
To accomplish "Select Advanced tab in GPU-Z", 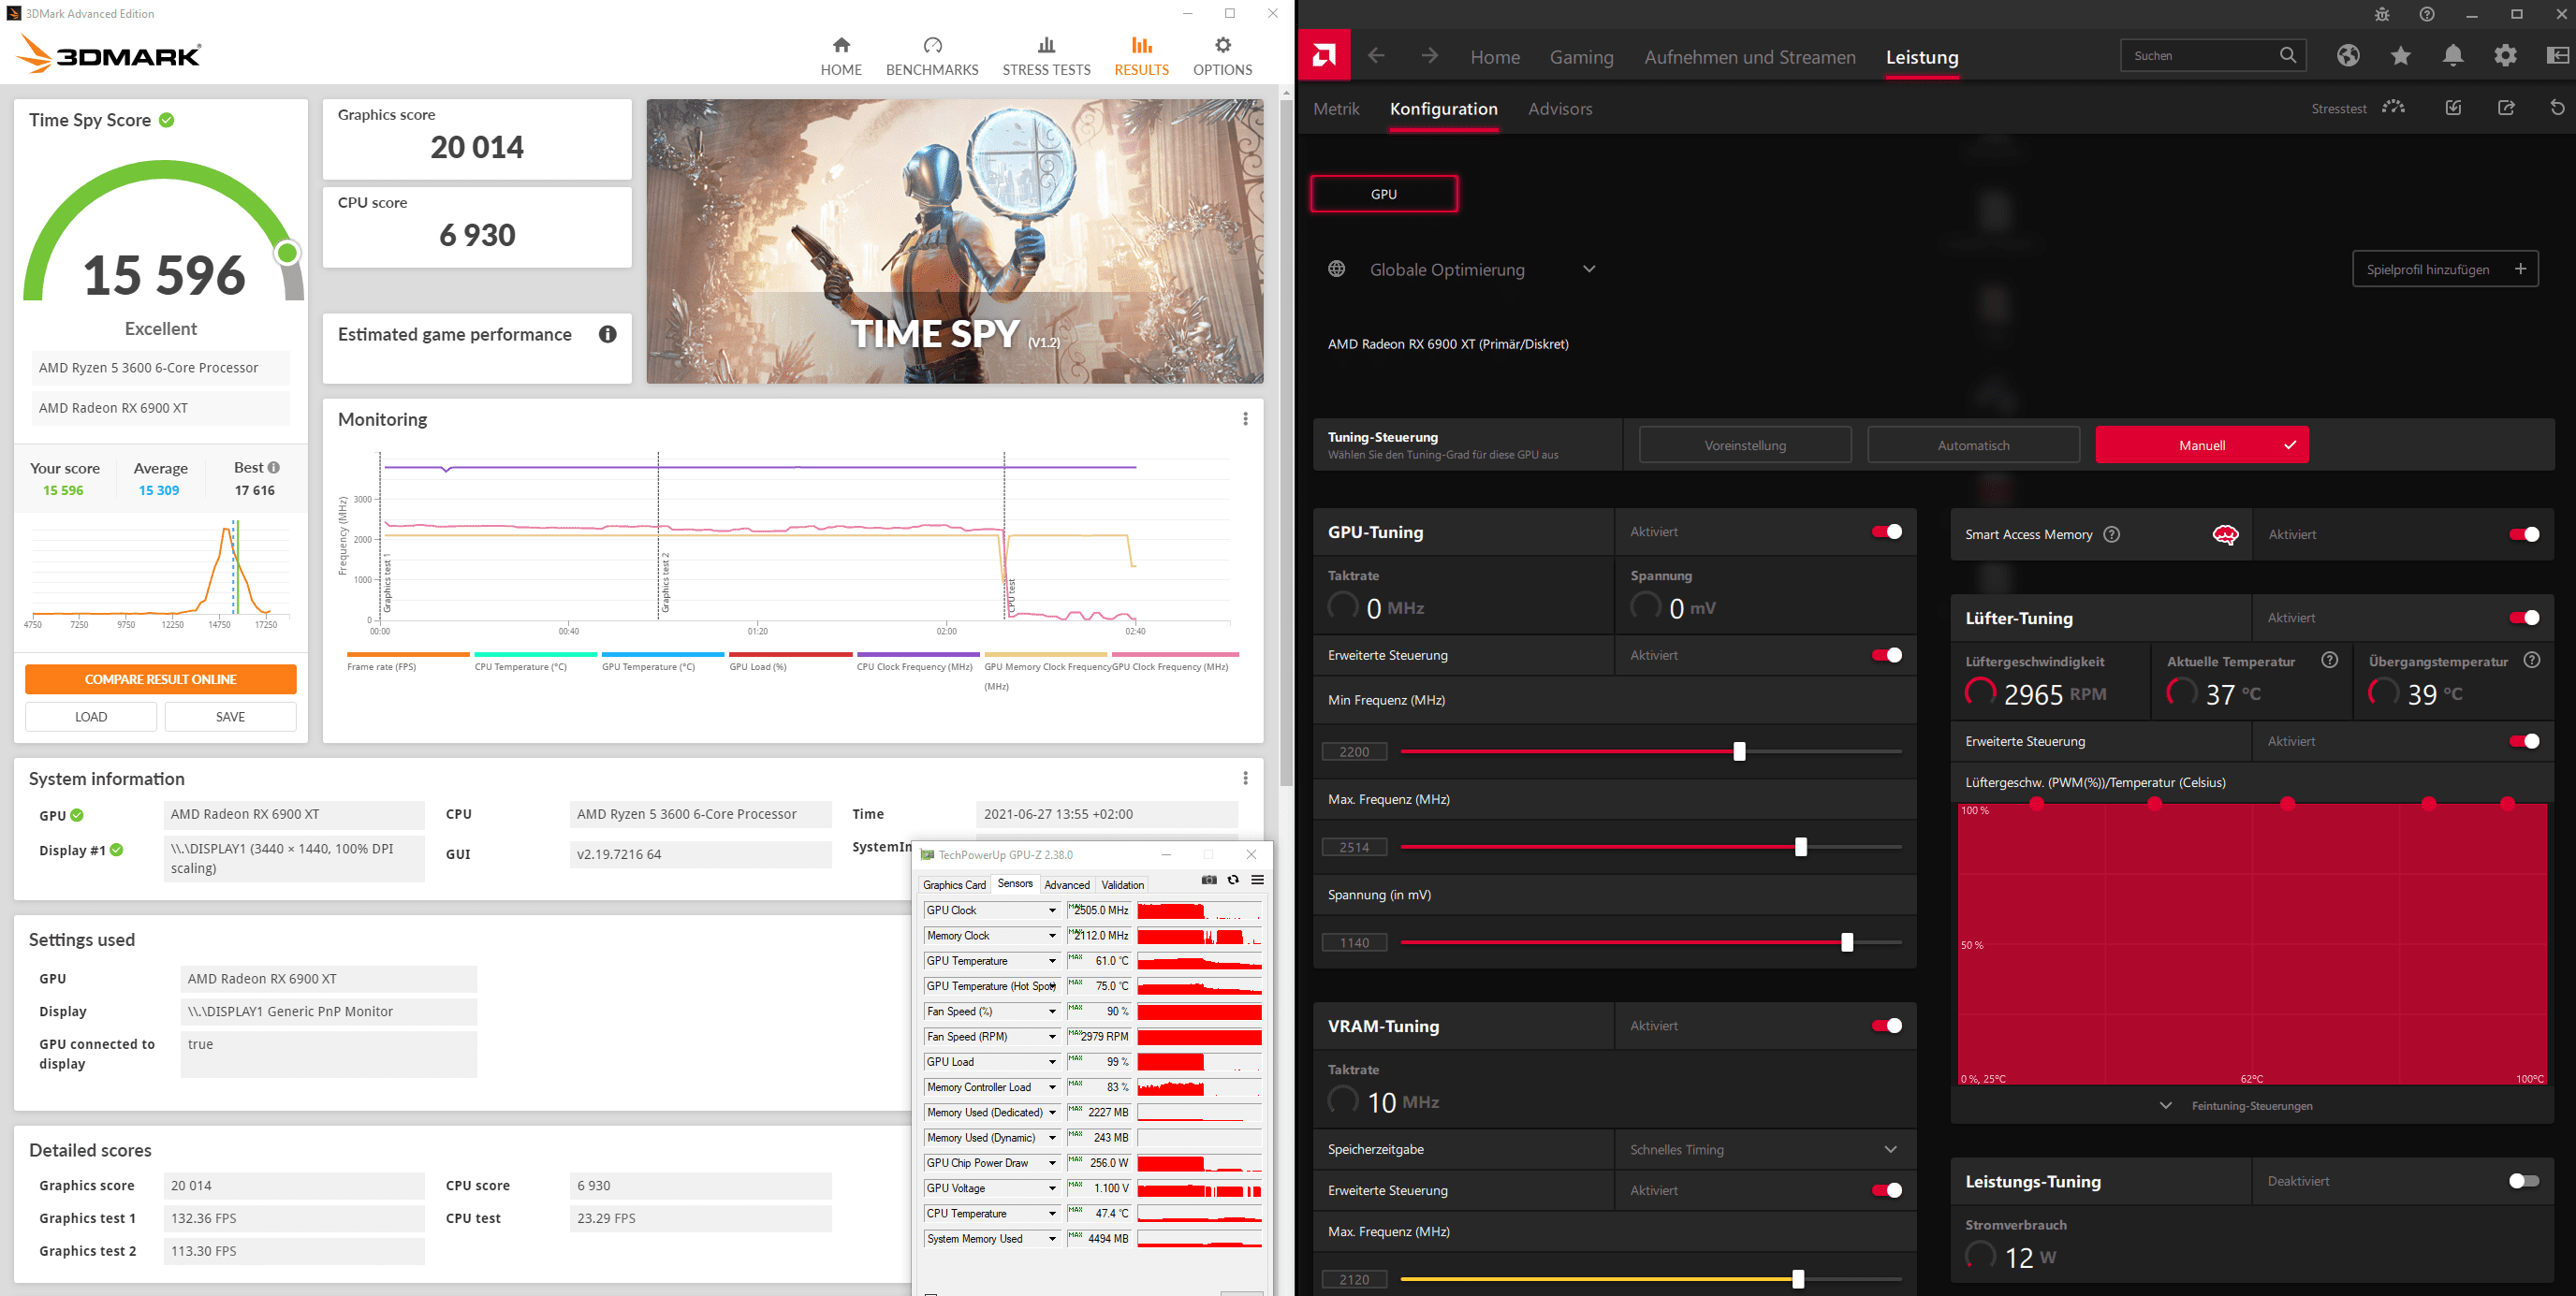I will pos(1066,885).
